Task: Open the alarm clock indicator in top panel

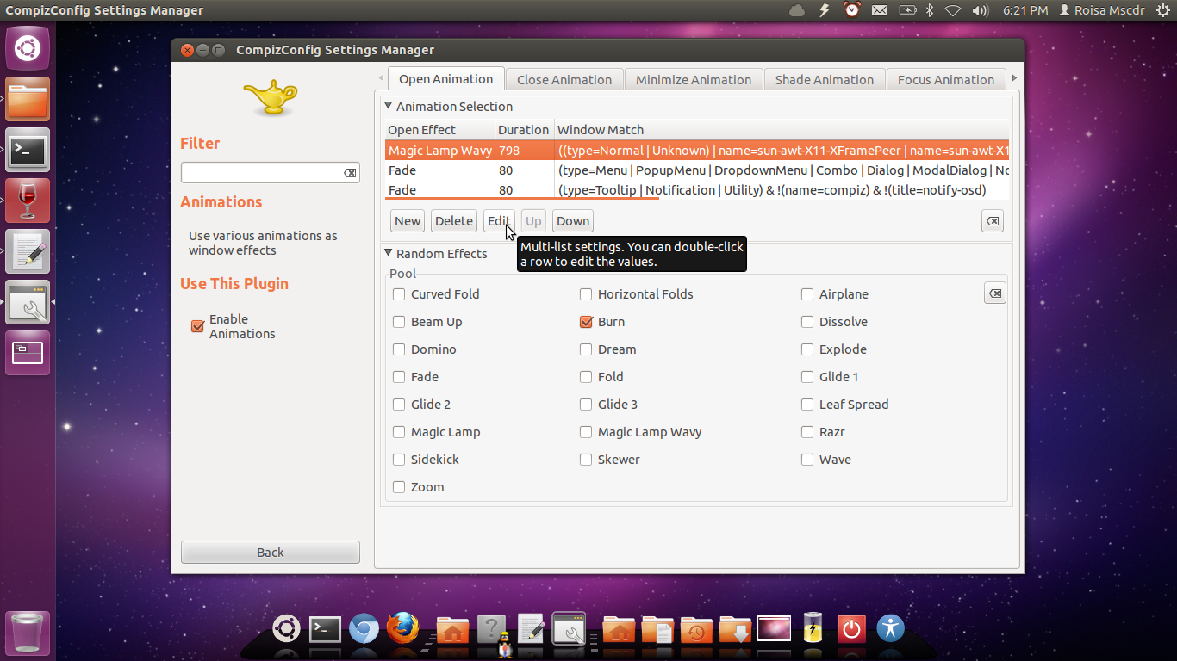Action: pyautogui.click(x=852, y=10)
